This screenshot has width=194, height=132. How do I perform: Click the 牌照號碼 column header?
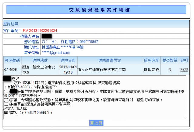tap(12, 60)
